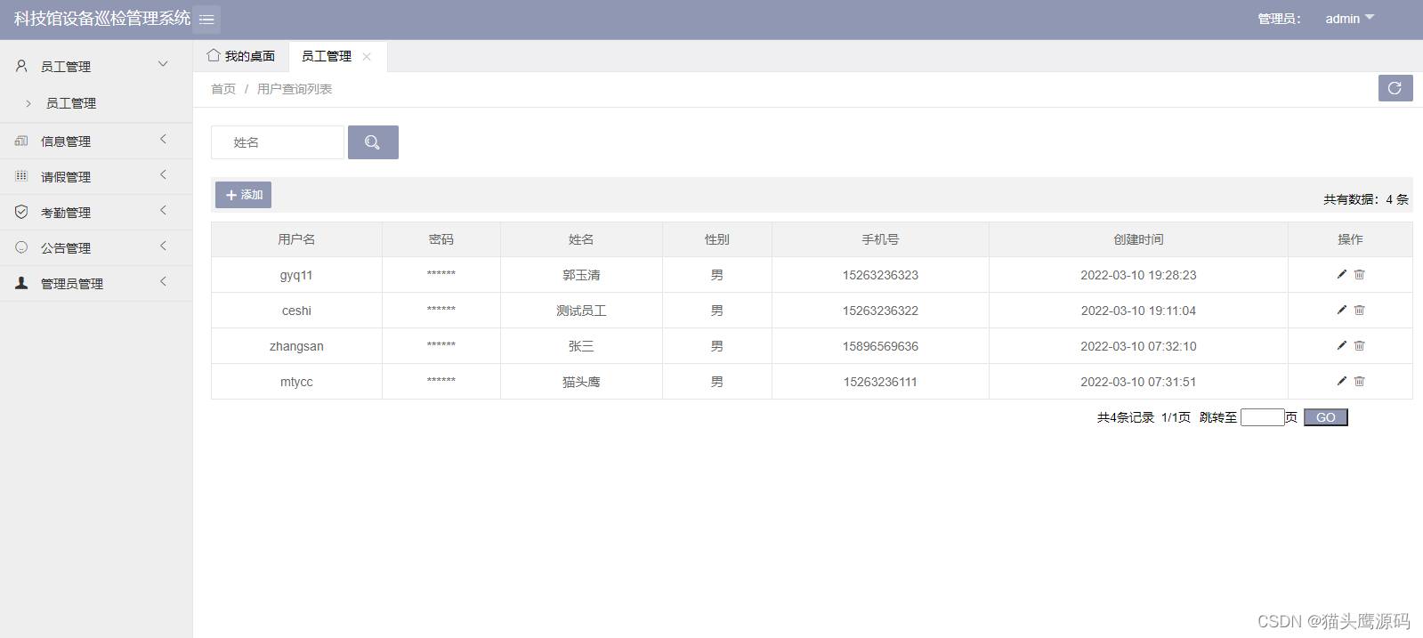Toggle the sidebar hamburger menu icon
Viewport: 1423px width, 638px height.
pyautogui.click(x=206, y=19)
